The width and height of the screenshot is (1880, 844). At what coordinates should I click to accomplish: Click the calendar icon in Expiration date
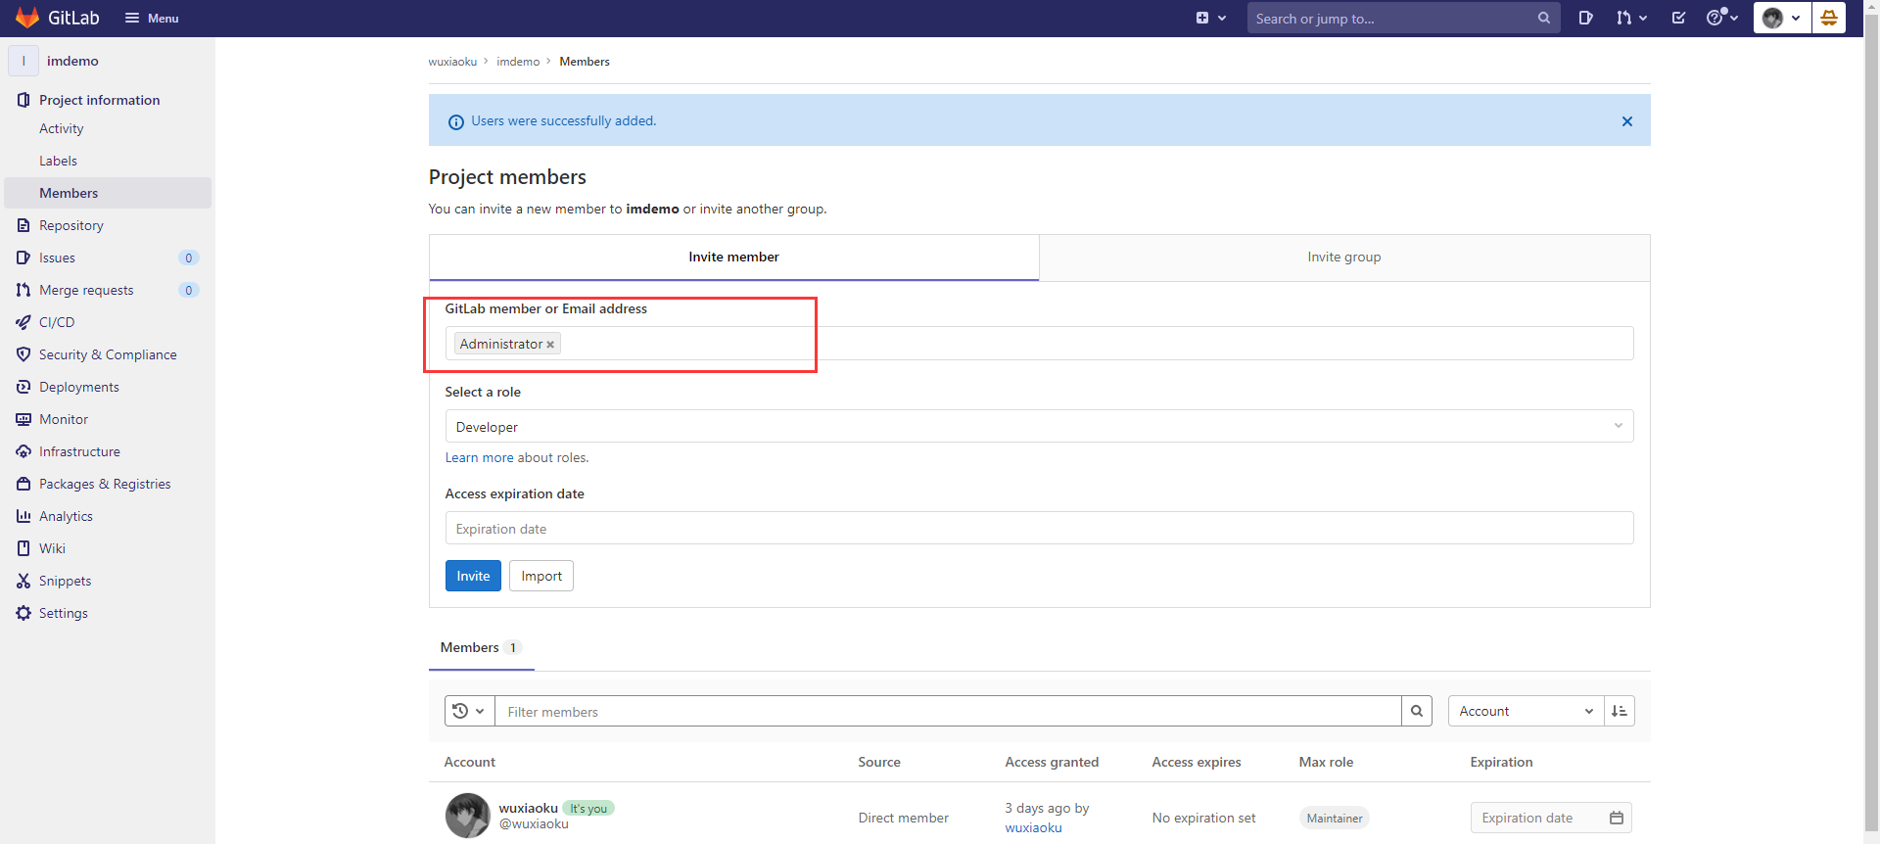pyautogui.click(x=1616, y=818)
